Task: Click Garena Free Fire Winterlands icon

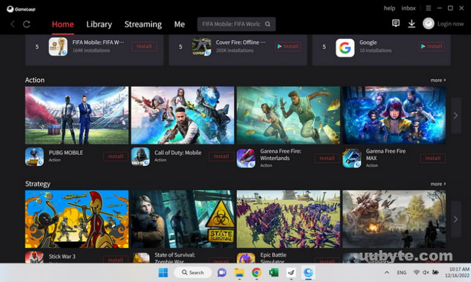Action: (246, 158)
